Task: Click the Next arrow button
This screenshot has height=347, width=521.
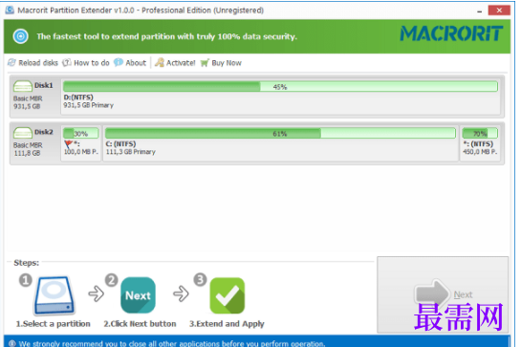Action: point(443,294)
